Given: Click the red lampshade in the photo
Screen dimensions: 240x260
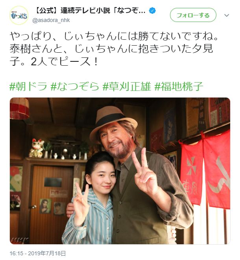Looking at the screenshot, I should 19,109.
